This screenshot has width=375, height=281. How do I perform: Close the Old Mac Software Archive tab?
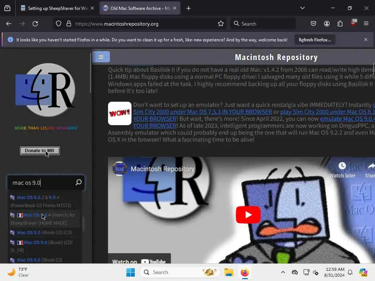175,8
